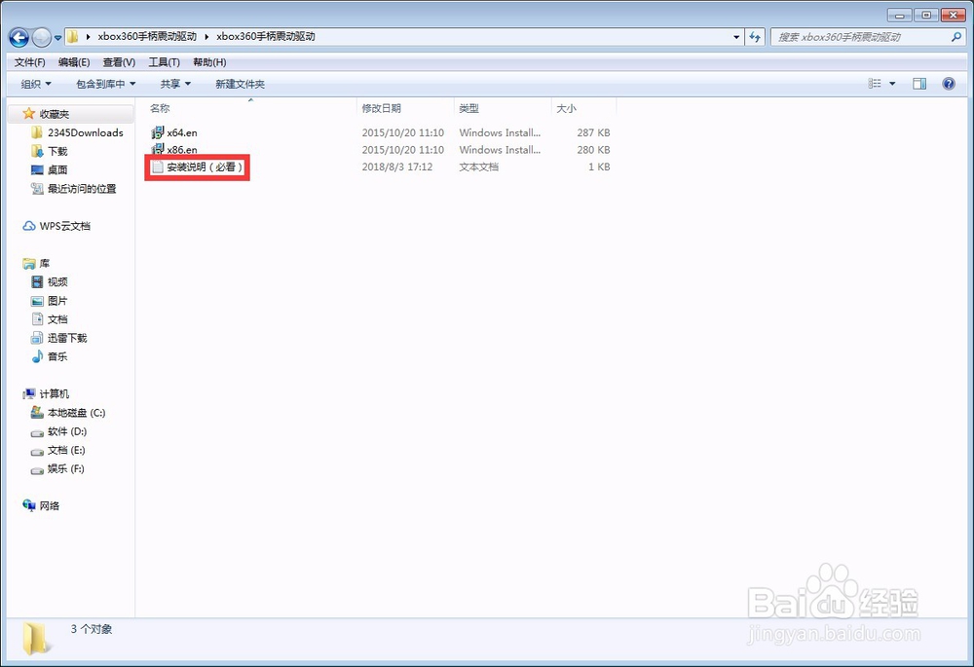This screenshot has height=667, width=974.
Task: Click the 280 KB size cell
Action: pyautogui.click(x=593, y=150)
